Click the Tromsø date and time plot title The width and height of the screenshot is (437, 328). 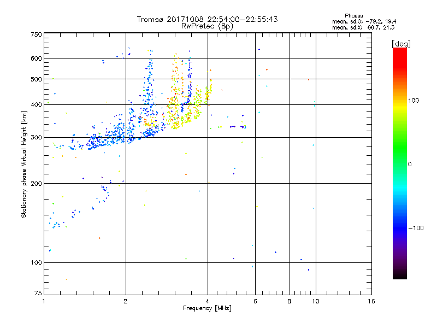(x=207, y=19)
